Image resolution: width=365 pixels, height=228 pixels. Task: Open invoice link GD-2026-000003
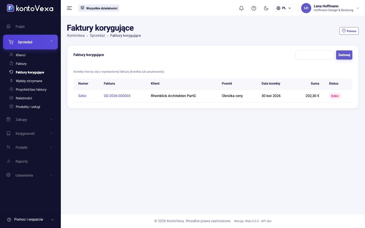pos(117,96)
